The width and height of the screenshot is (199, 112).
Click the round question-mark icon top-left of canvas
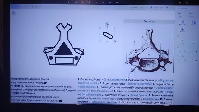(13, 13)
